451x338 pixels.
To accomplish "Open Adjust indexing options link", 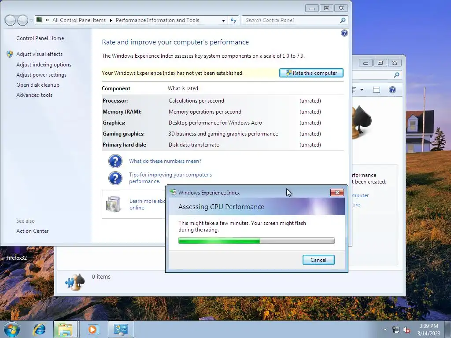I will click(x=44, y=65).
